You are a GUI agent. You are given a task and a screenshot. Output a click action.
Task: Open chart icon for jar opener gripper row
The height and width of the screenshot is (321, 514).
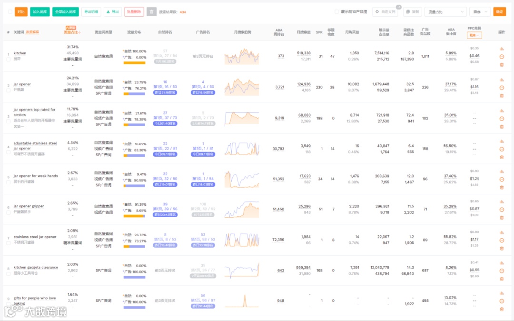click(x=502, y=201)
